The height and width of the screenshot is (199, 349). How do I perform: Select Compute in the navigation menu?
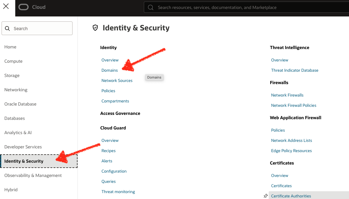pos(13,61)
